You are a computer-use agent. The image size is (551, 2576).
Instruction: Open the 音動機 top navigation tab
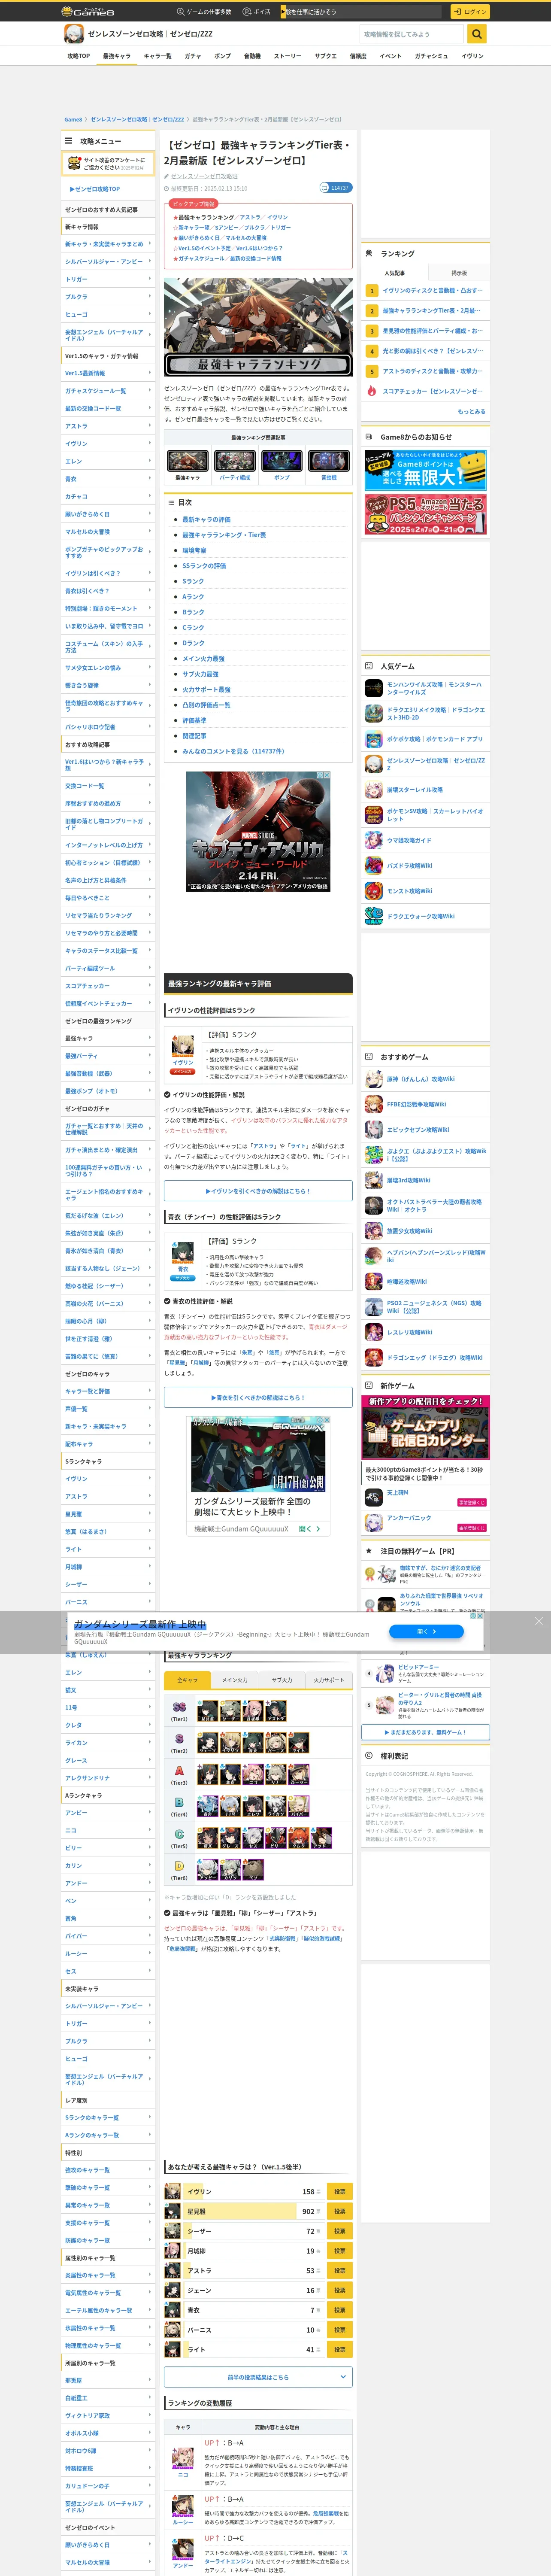tap(252, 56)
